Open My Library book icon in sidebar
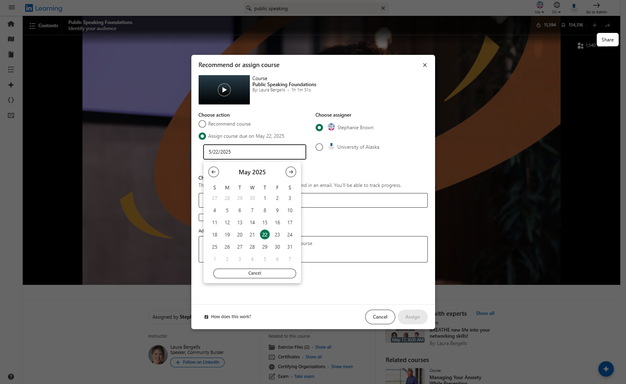This screenshot has width=626, height=384. coord(11,54)
